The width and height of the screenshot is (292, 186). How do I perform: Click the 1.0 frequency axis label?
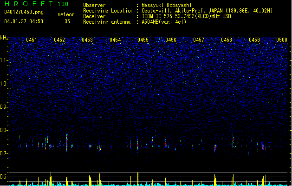pyautogui.click(x=4, y=84)
